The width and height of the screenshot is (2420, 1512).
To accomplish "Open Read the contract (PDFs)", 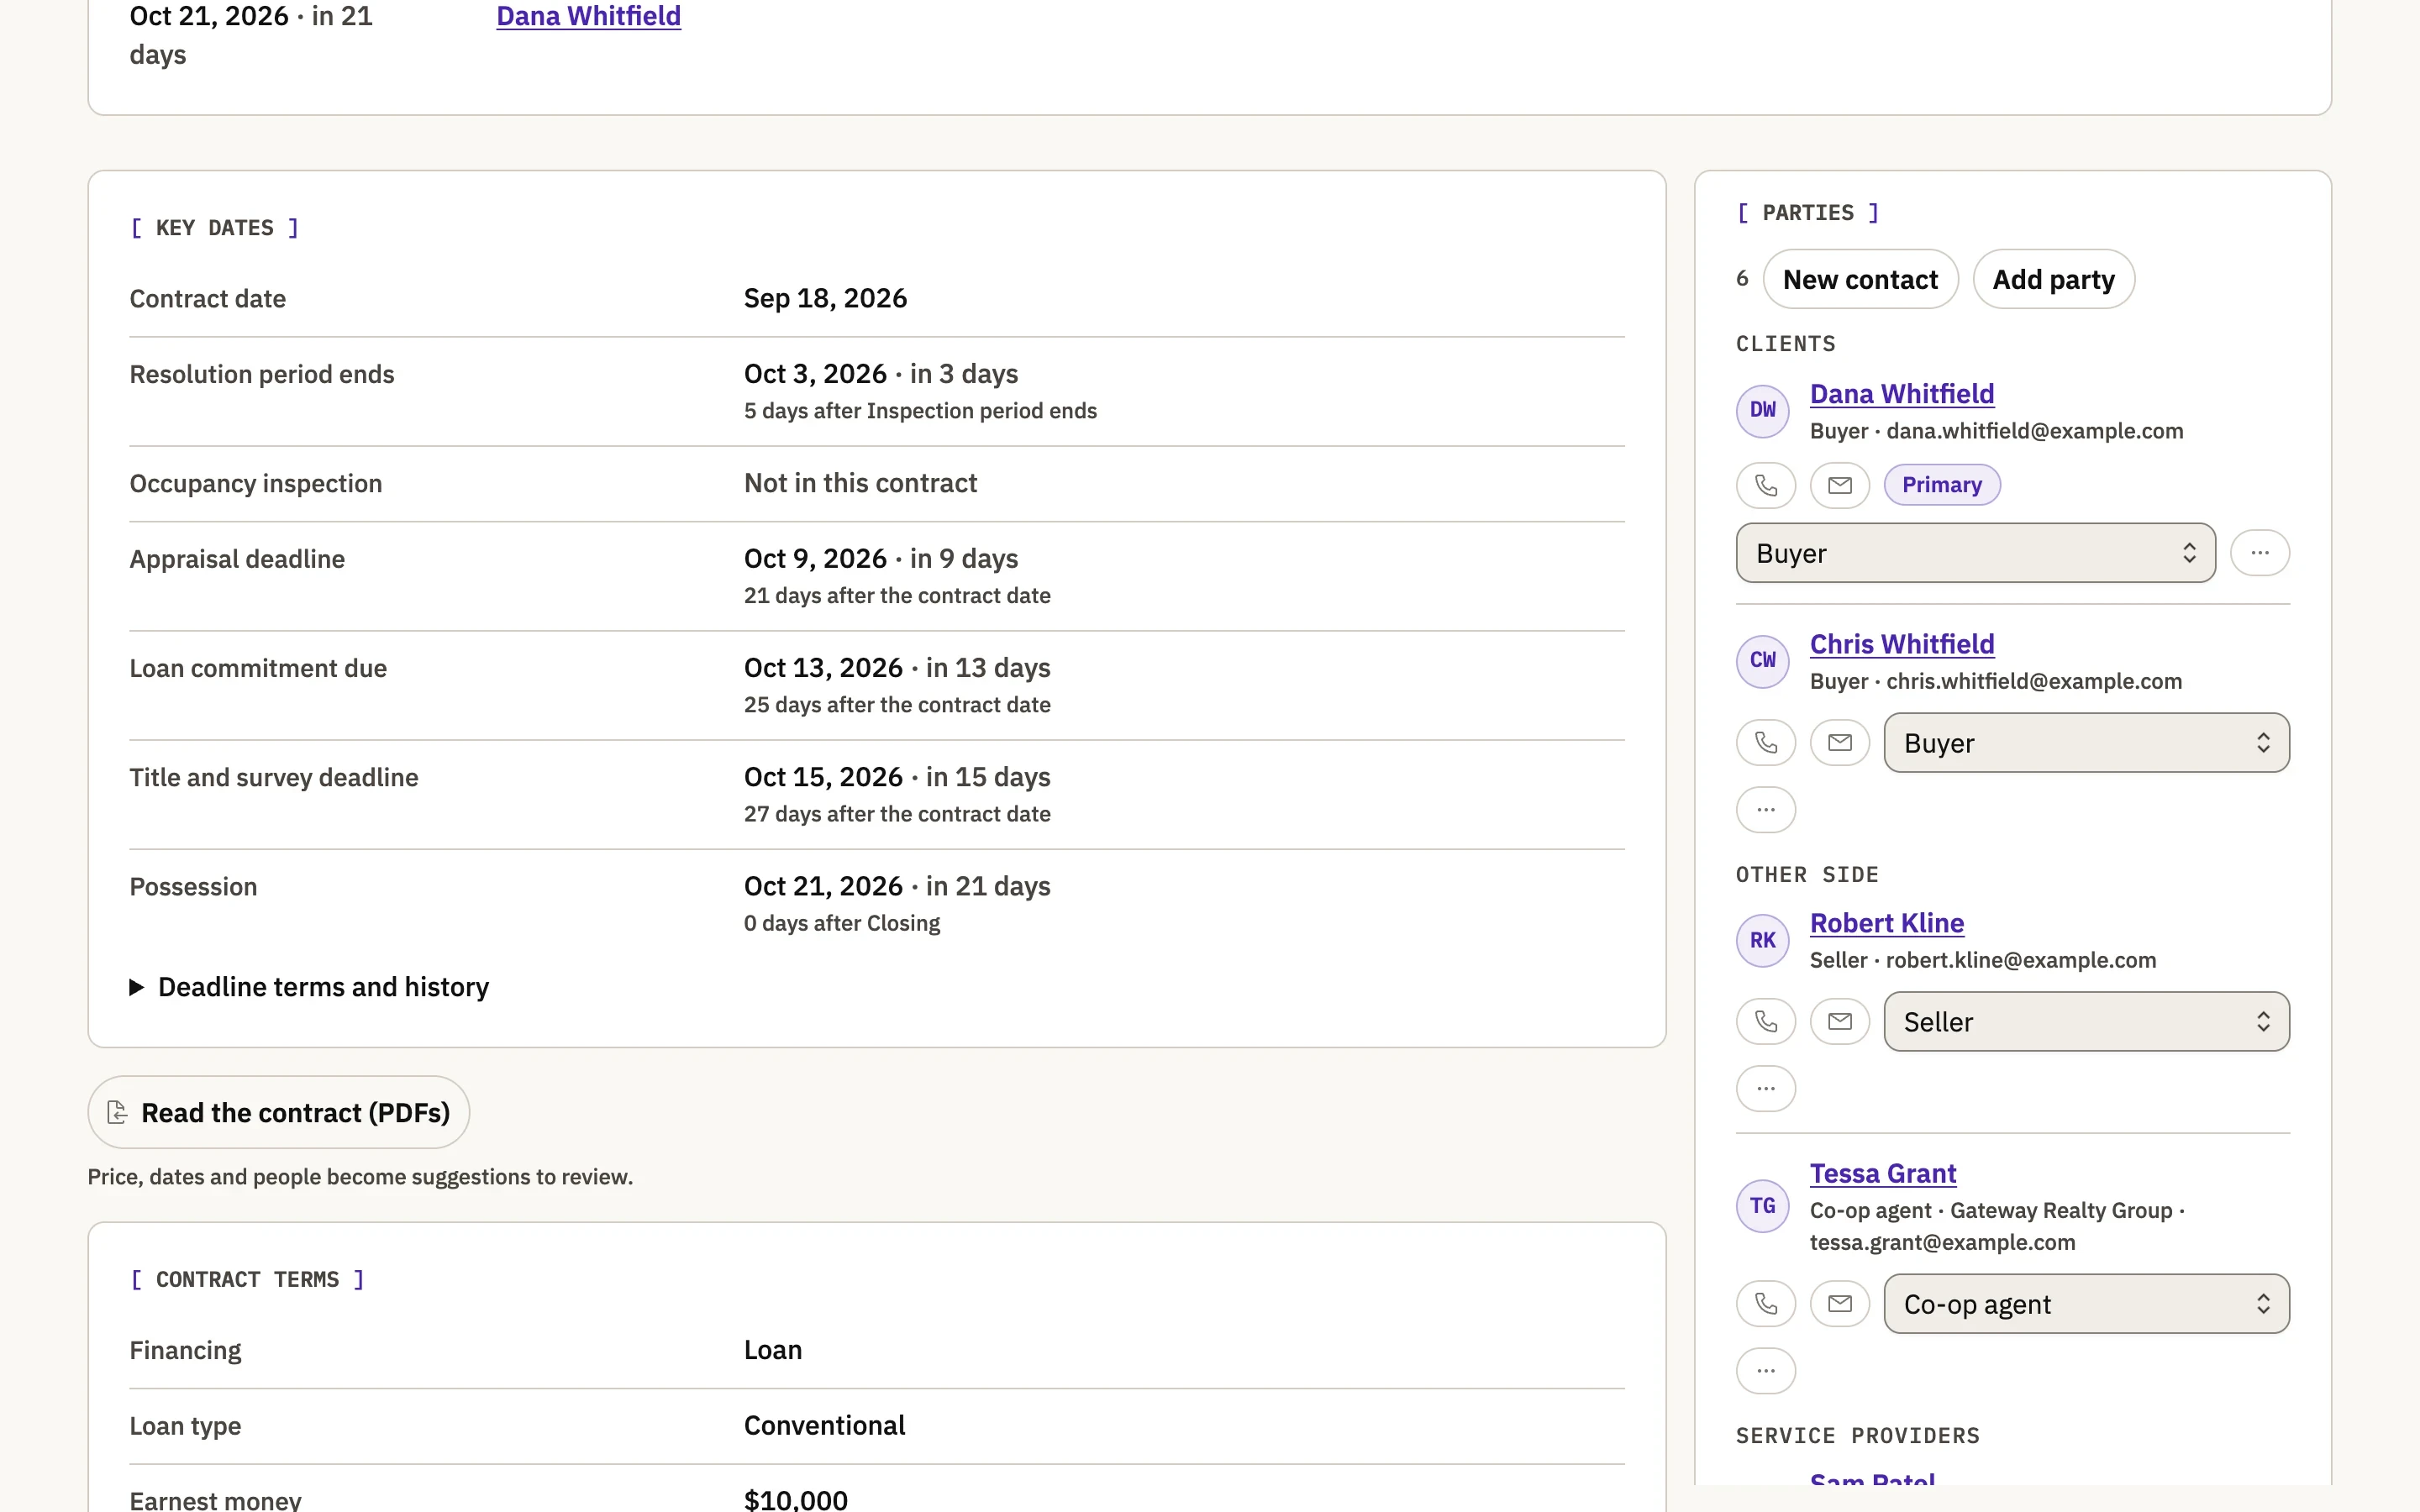I will pos(278,1112).
